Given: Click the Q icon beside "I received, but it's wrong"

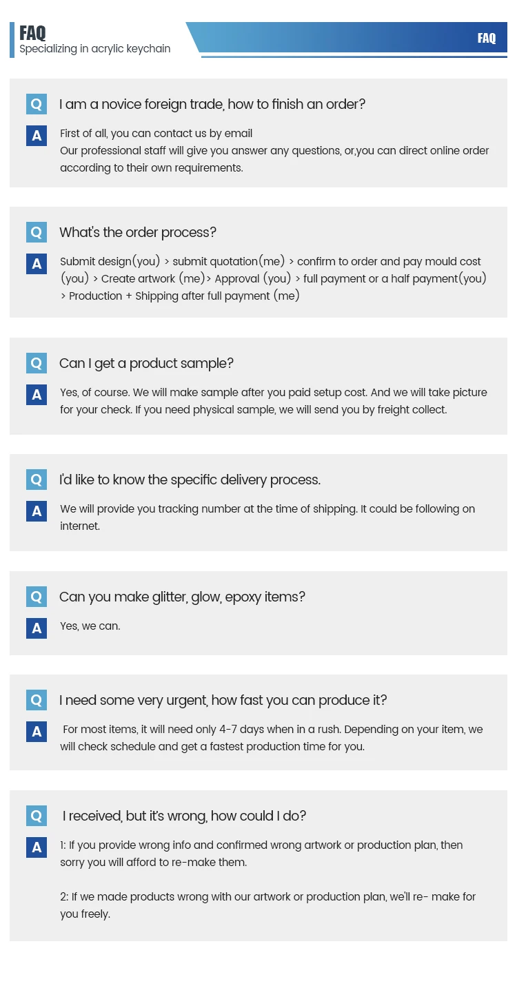Looking at the screenshot, I should pyautogui.click(x=37, y=816).
